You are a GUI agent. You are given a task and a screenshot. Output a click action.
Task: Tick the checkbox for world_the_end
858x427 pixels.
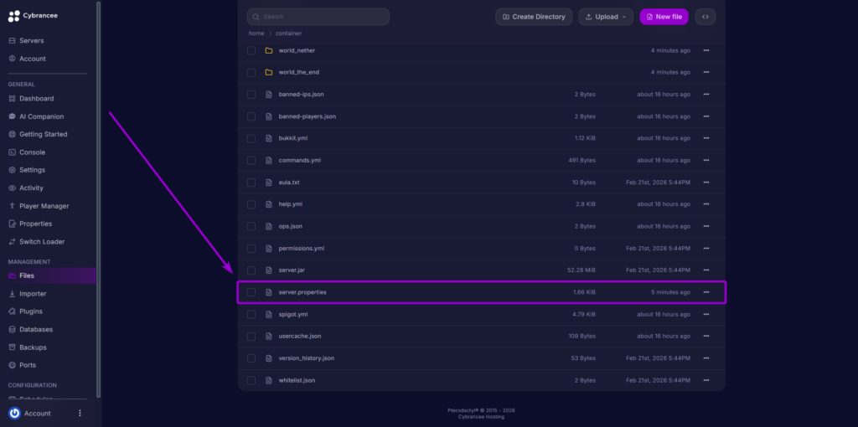click(x=251, y=72)
